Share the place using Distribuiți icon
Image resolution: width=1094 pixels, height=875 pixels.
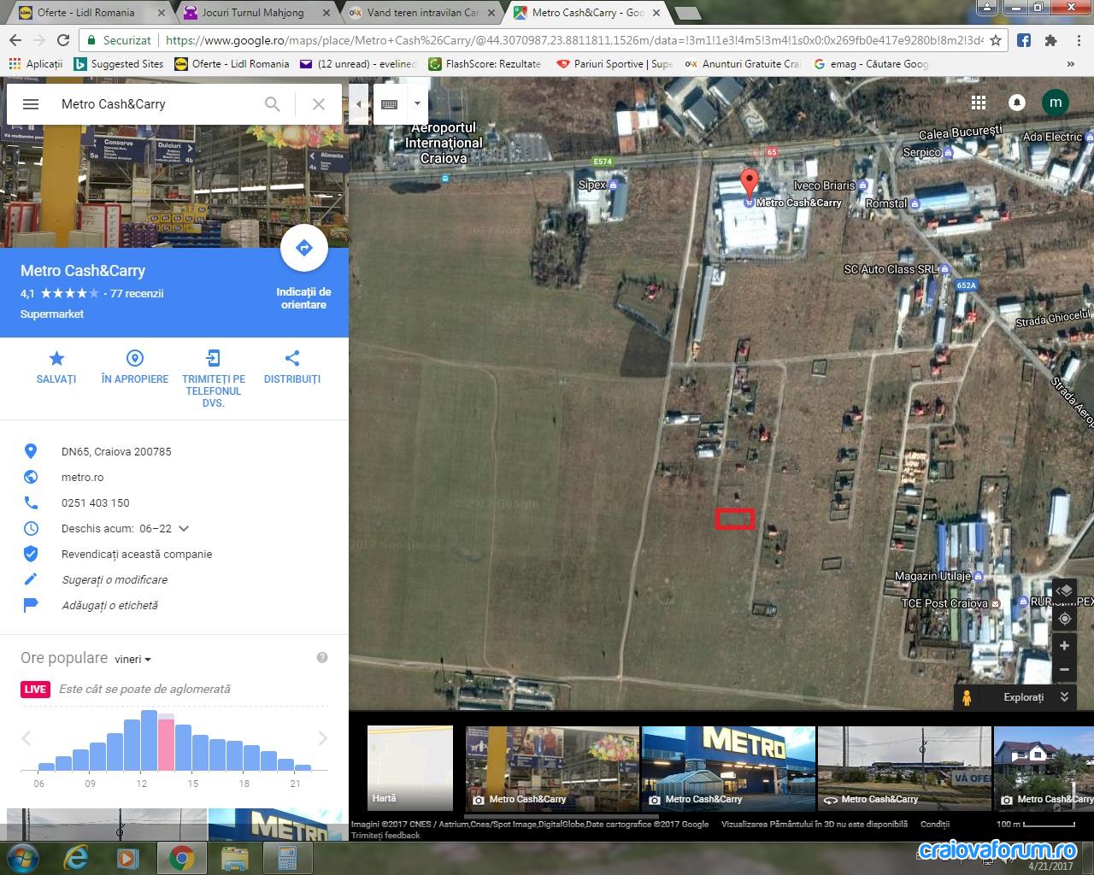click(x=292, y=358)
